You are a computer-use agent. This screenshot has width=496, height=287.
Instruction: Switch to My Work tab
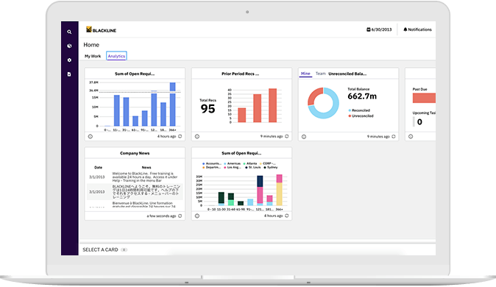93,56
